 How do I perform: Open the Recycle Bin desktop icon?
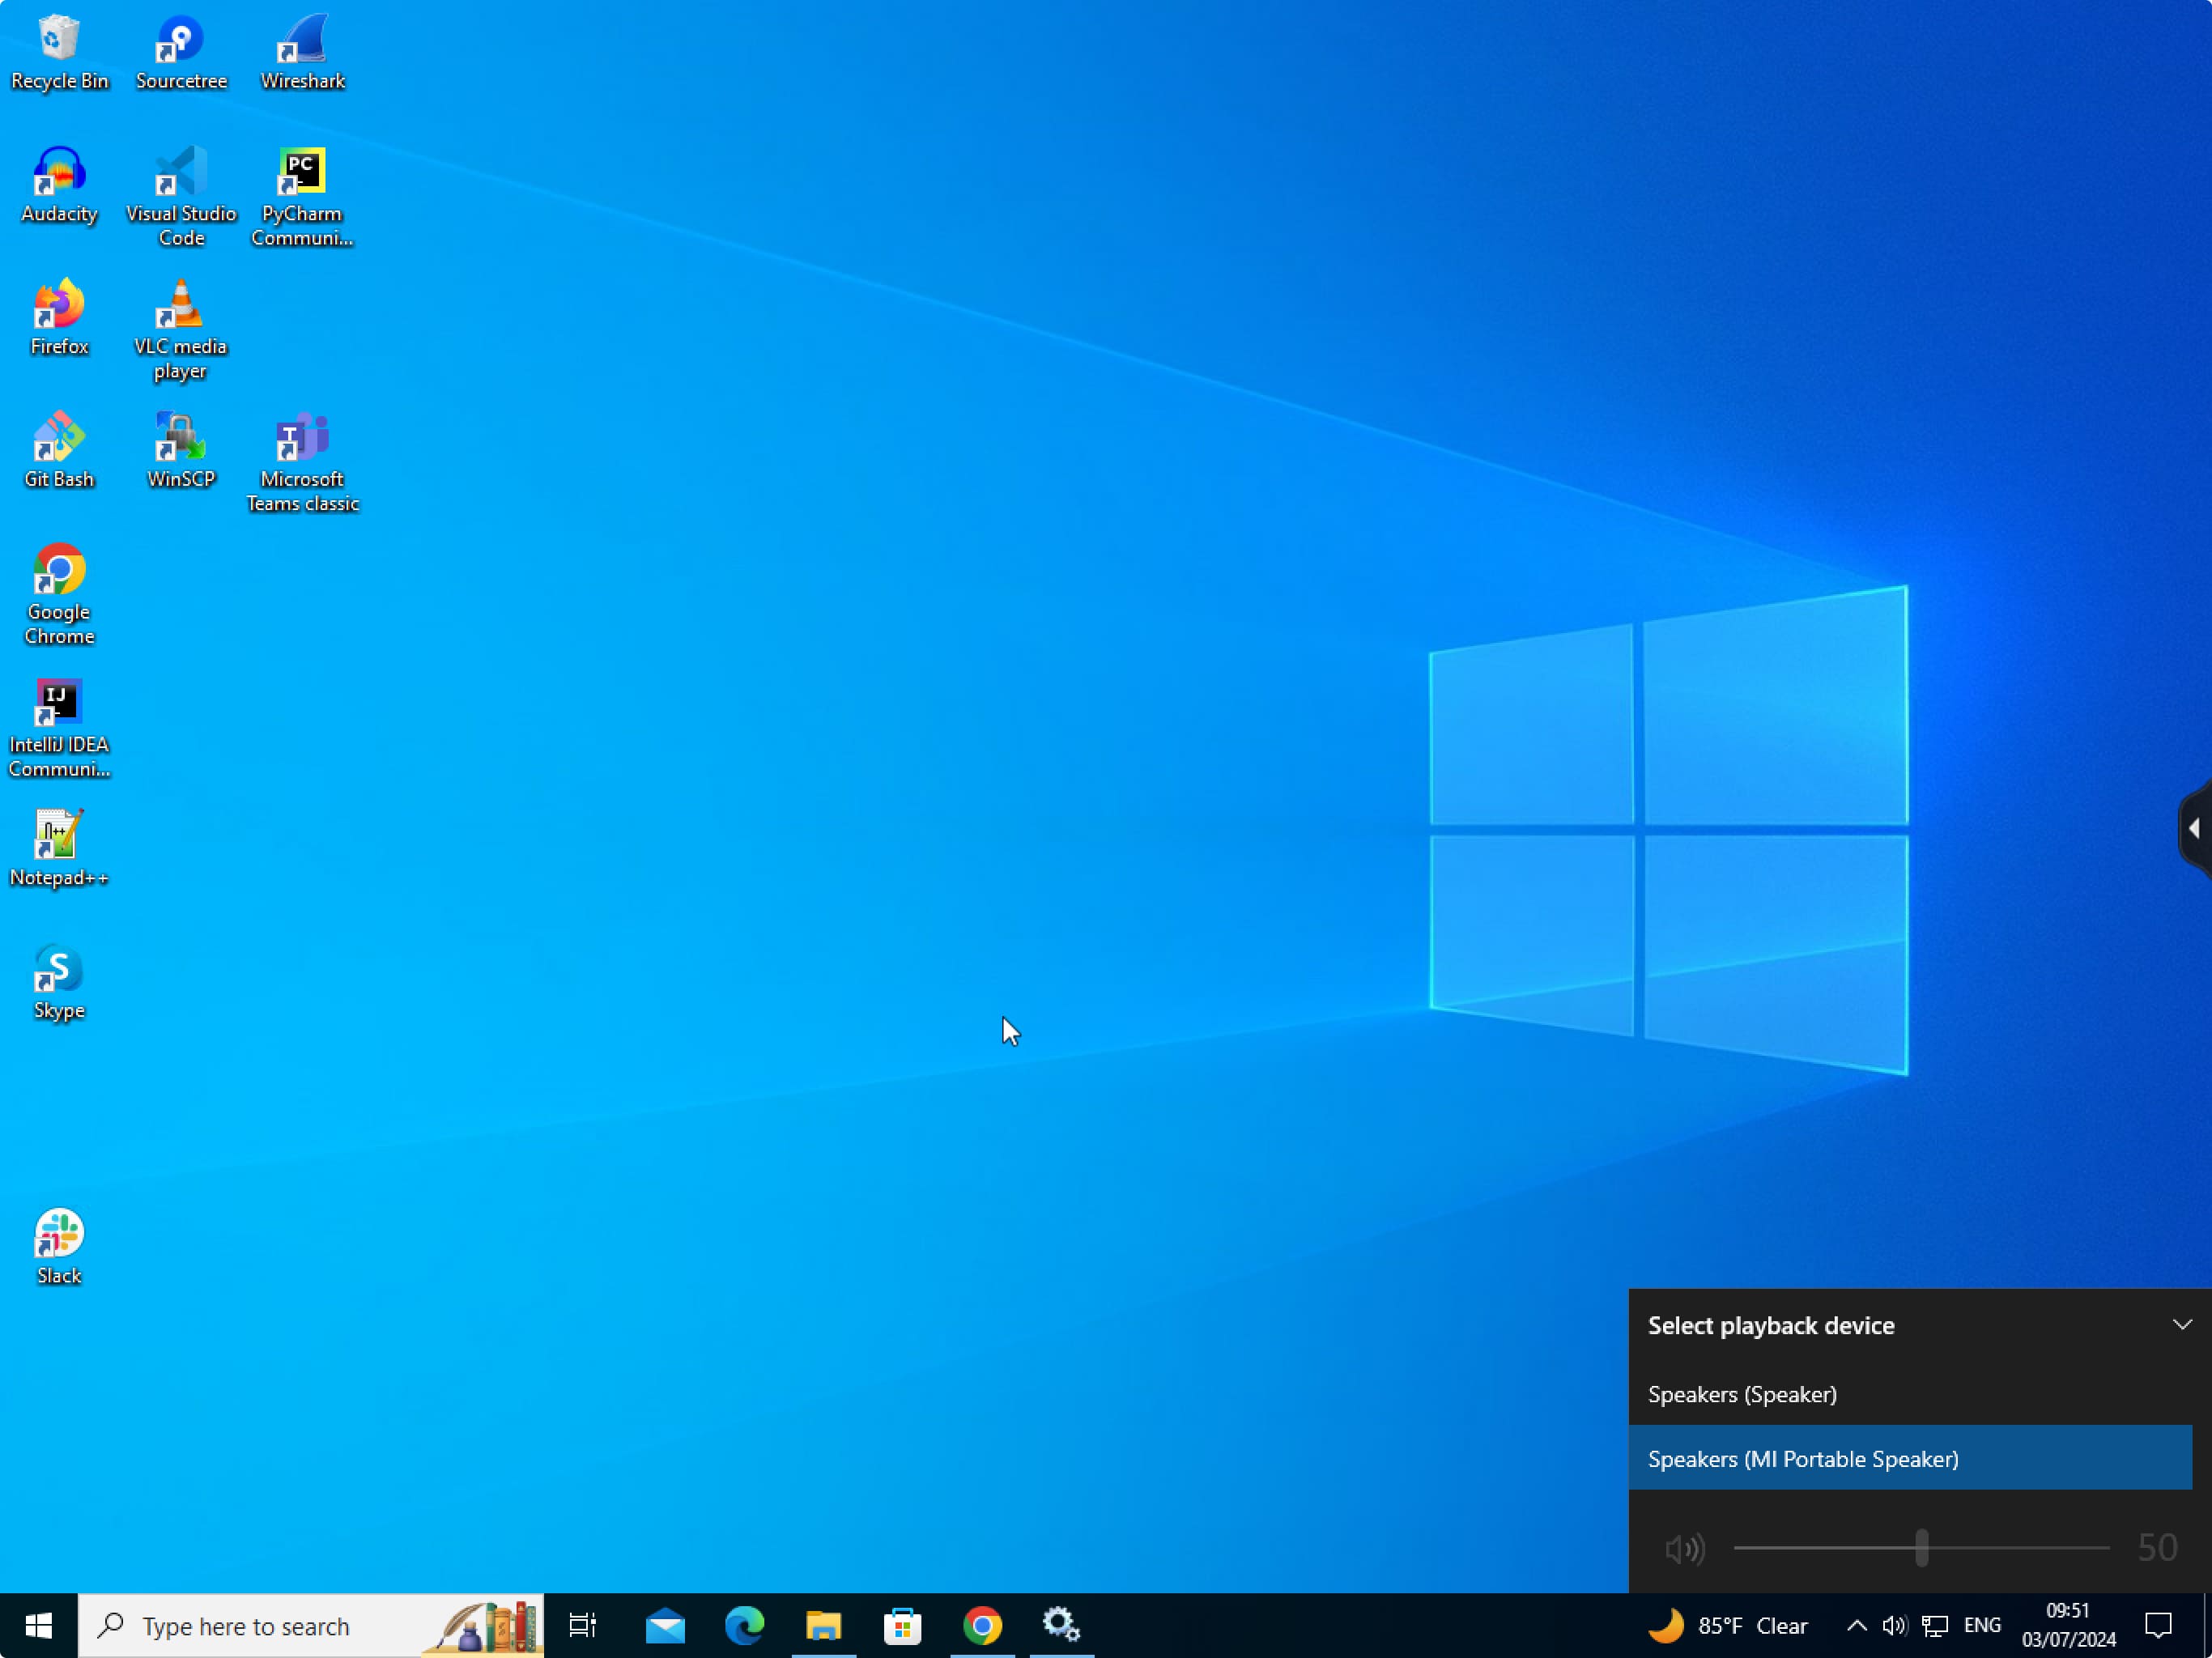[x=59, y=53]
